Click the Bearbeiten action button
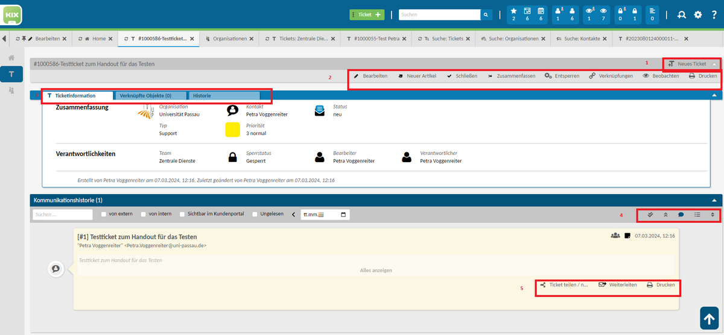The width and height of the screenshot is (724, 335). pos(370,76)
